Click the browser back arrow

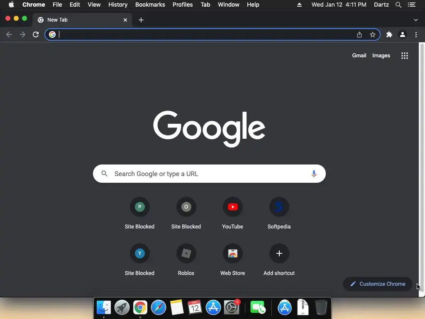click(x=9, y=34)
